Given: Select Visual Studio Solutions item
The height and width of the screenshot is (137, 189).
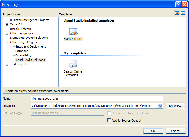Looking at the screenshot, I should click(x=30, y=60).
